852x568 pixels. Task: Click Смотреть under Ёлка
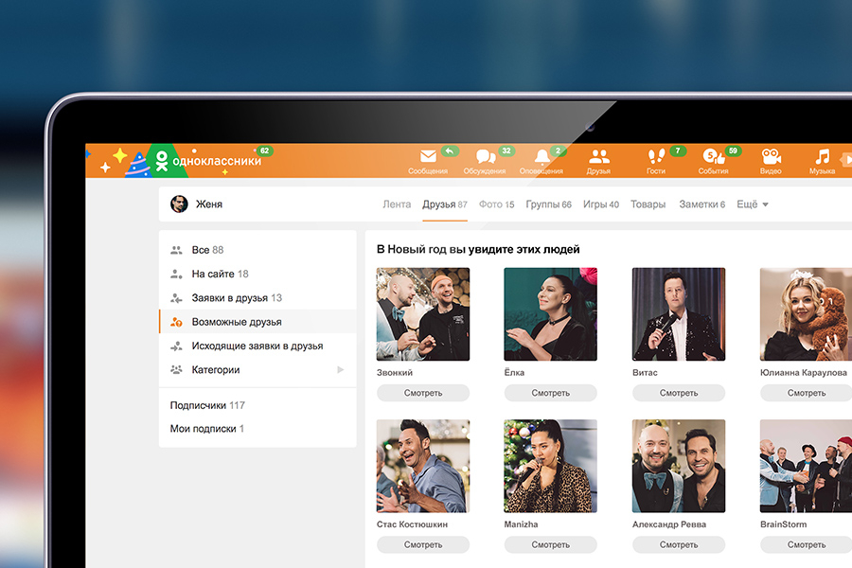point(550,393)
